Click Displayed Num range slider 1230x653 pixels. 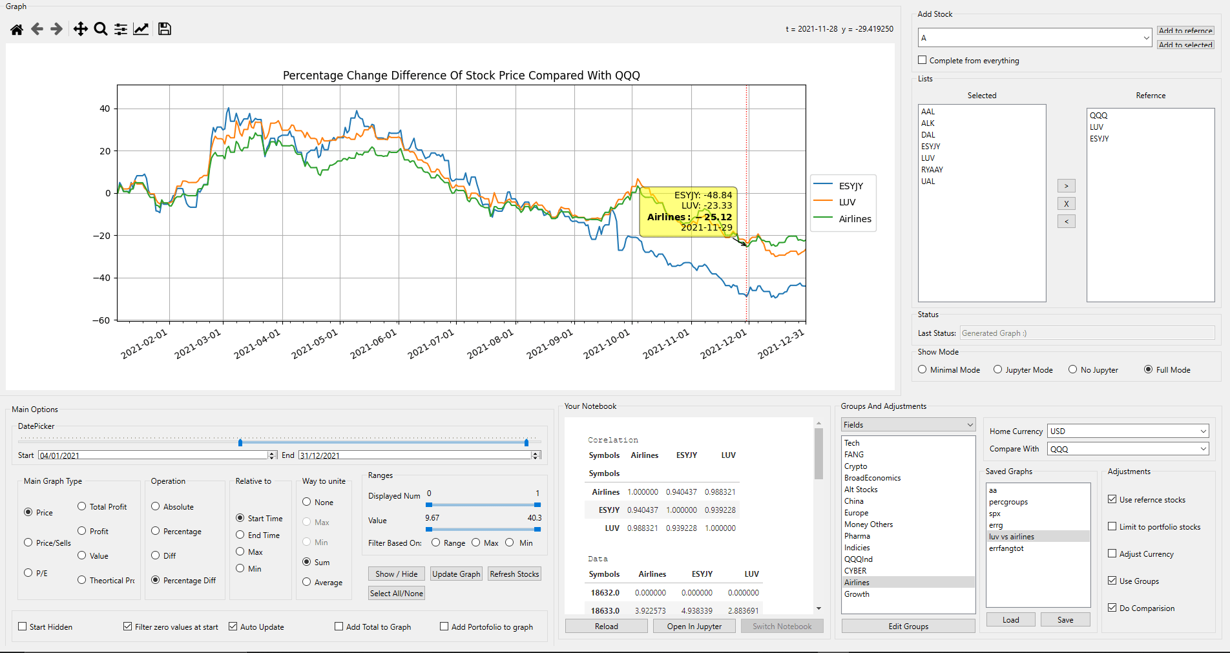[483, 504]
